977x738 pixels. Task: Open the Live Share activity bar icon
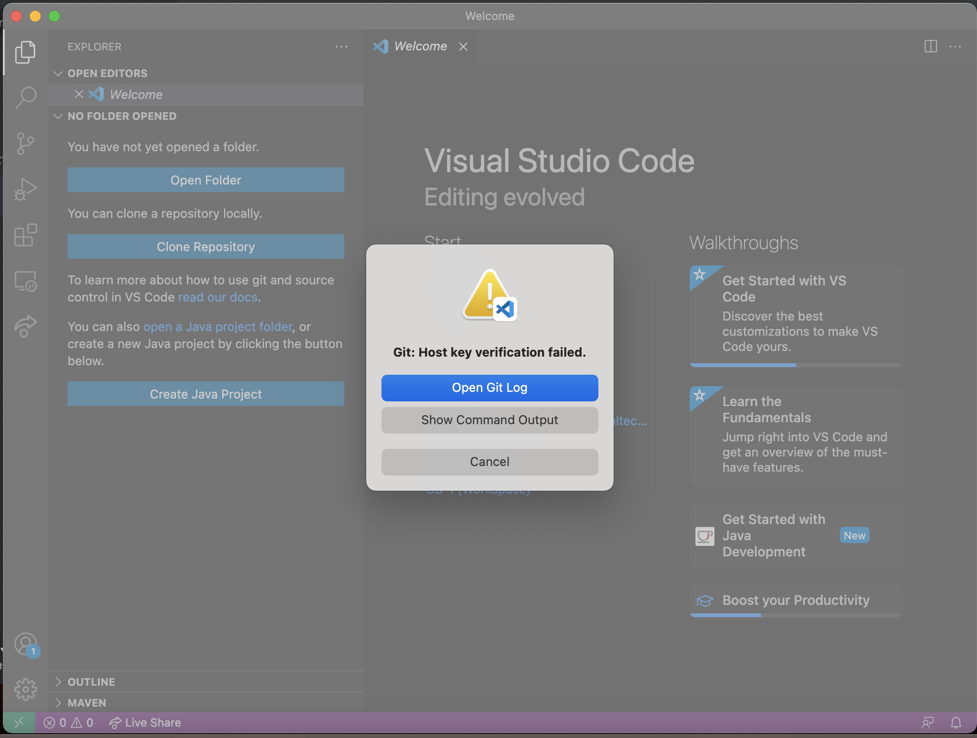pyautogui.click(x=26, y=326)
